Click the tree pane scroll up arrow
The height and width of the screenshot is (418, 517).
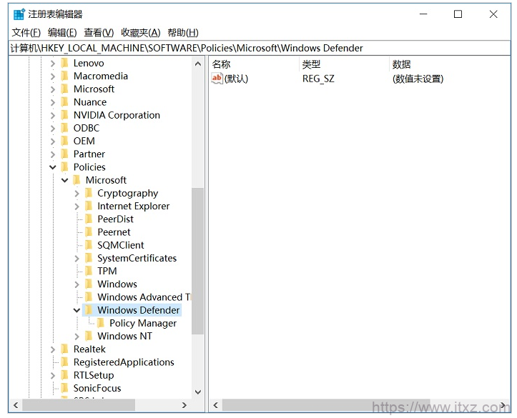click(x=198, y=64)
